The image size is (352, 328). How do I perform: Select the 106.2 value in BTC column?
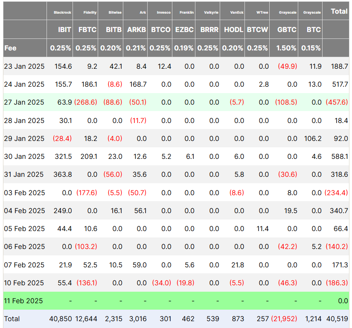click(313, 138)
